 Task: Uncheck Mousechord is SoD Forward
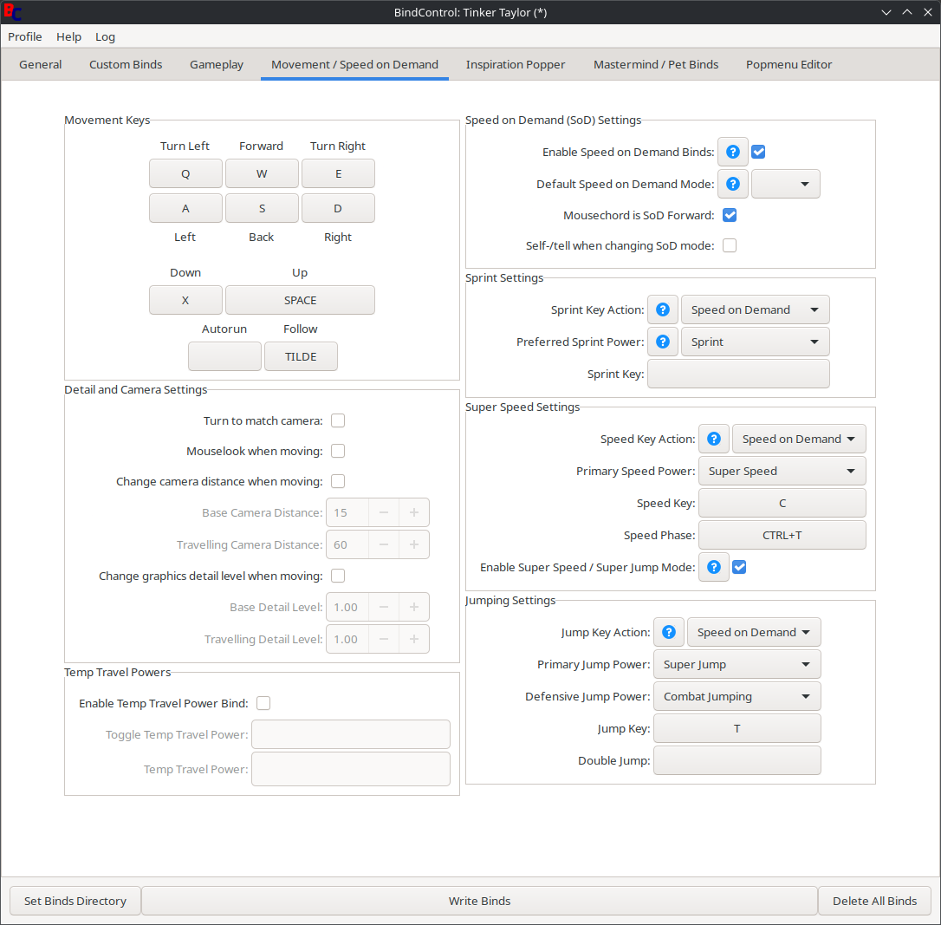point(730,215)
